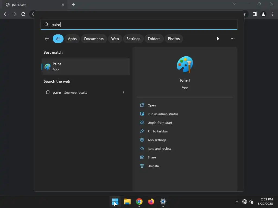Screen dimensions: 278x208
Task: Switch to the Settings filter
Action: point(133,39)
